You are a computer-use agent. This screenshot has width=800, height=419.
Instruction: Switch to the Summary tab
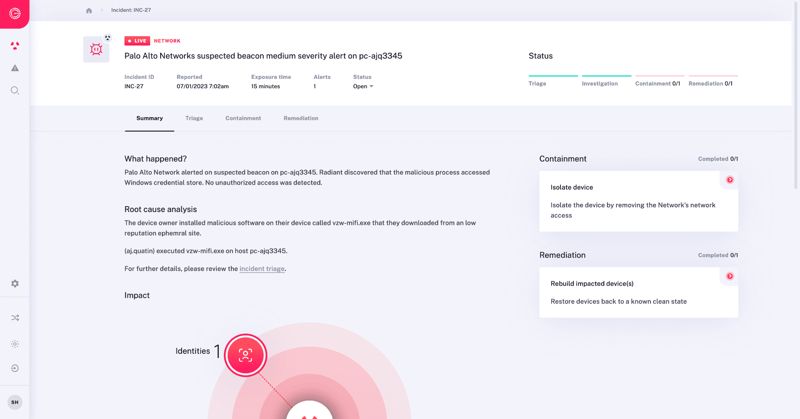(150, 118)
